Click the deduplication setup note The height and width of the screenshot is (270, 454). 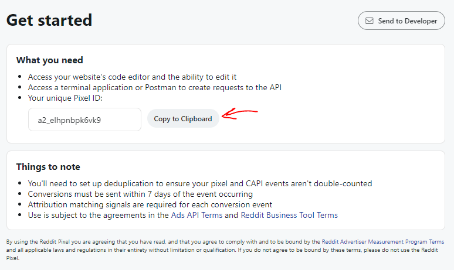click(199, 183)
